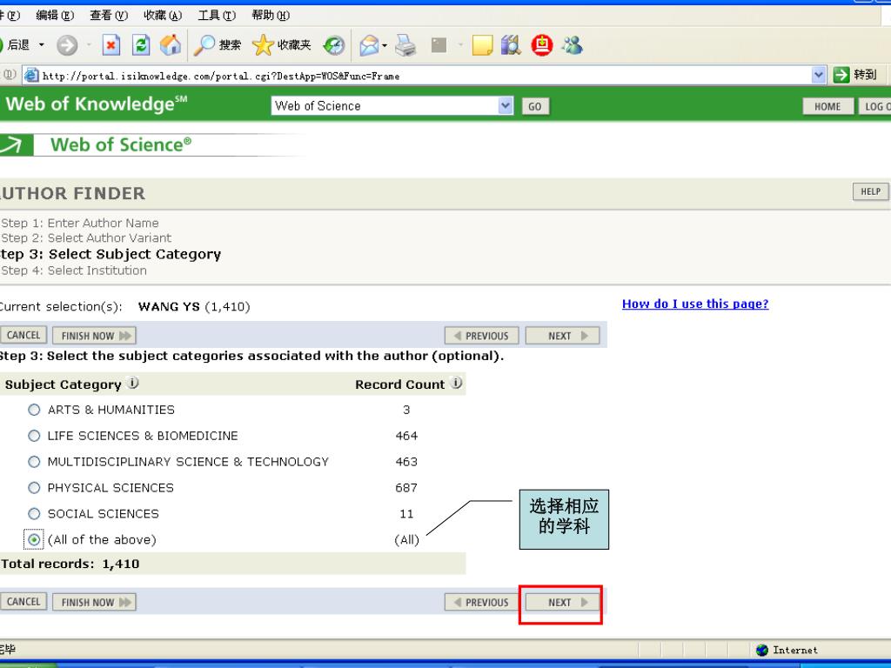The width and height of the screenshot is (891, 668).
Task: Click the GO button beside the product dropdown
Action: pyautogui.click(x=535, y=106)
